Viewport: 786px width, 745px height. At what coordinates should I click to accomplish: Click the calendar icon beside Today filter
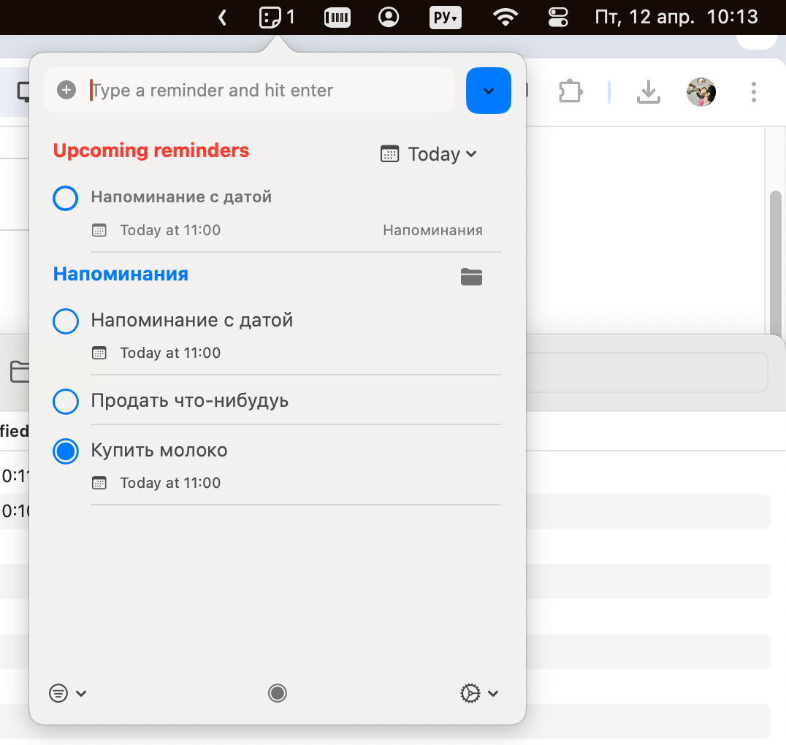pos(389,154)
